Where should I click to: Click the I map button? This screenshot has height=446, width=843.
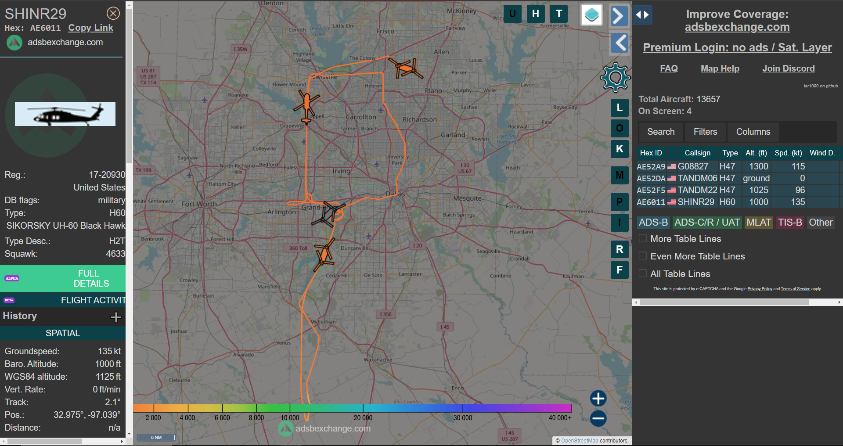pyautogui.click(x=620, y=223)
